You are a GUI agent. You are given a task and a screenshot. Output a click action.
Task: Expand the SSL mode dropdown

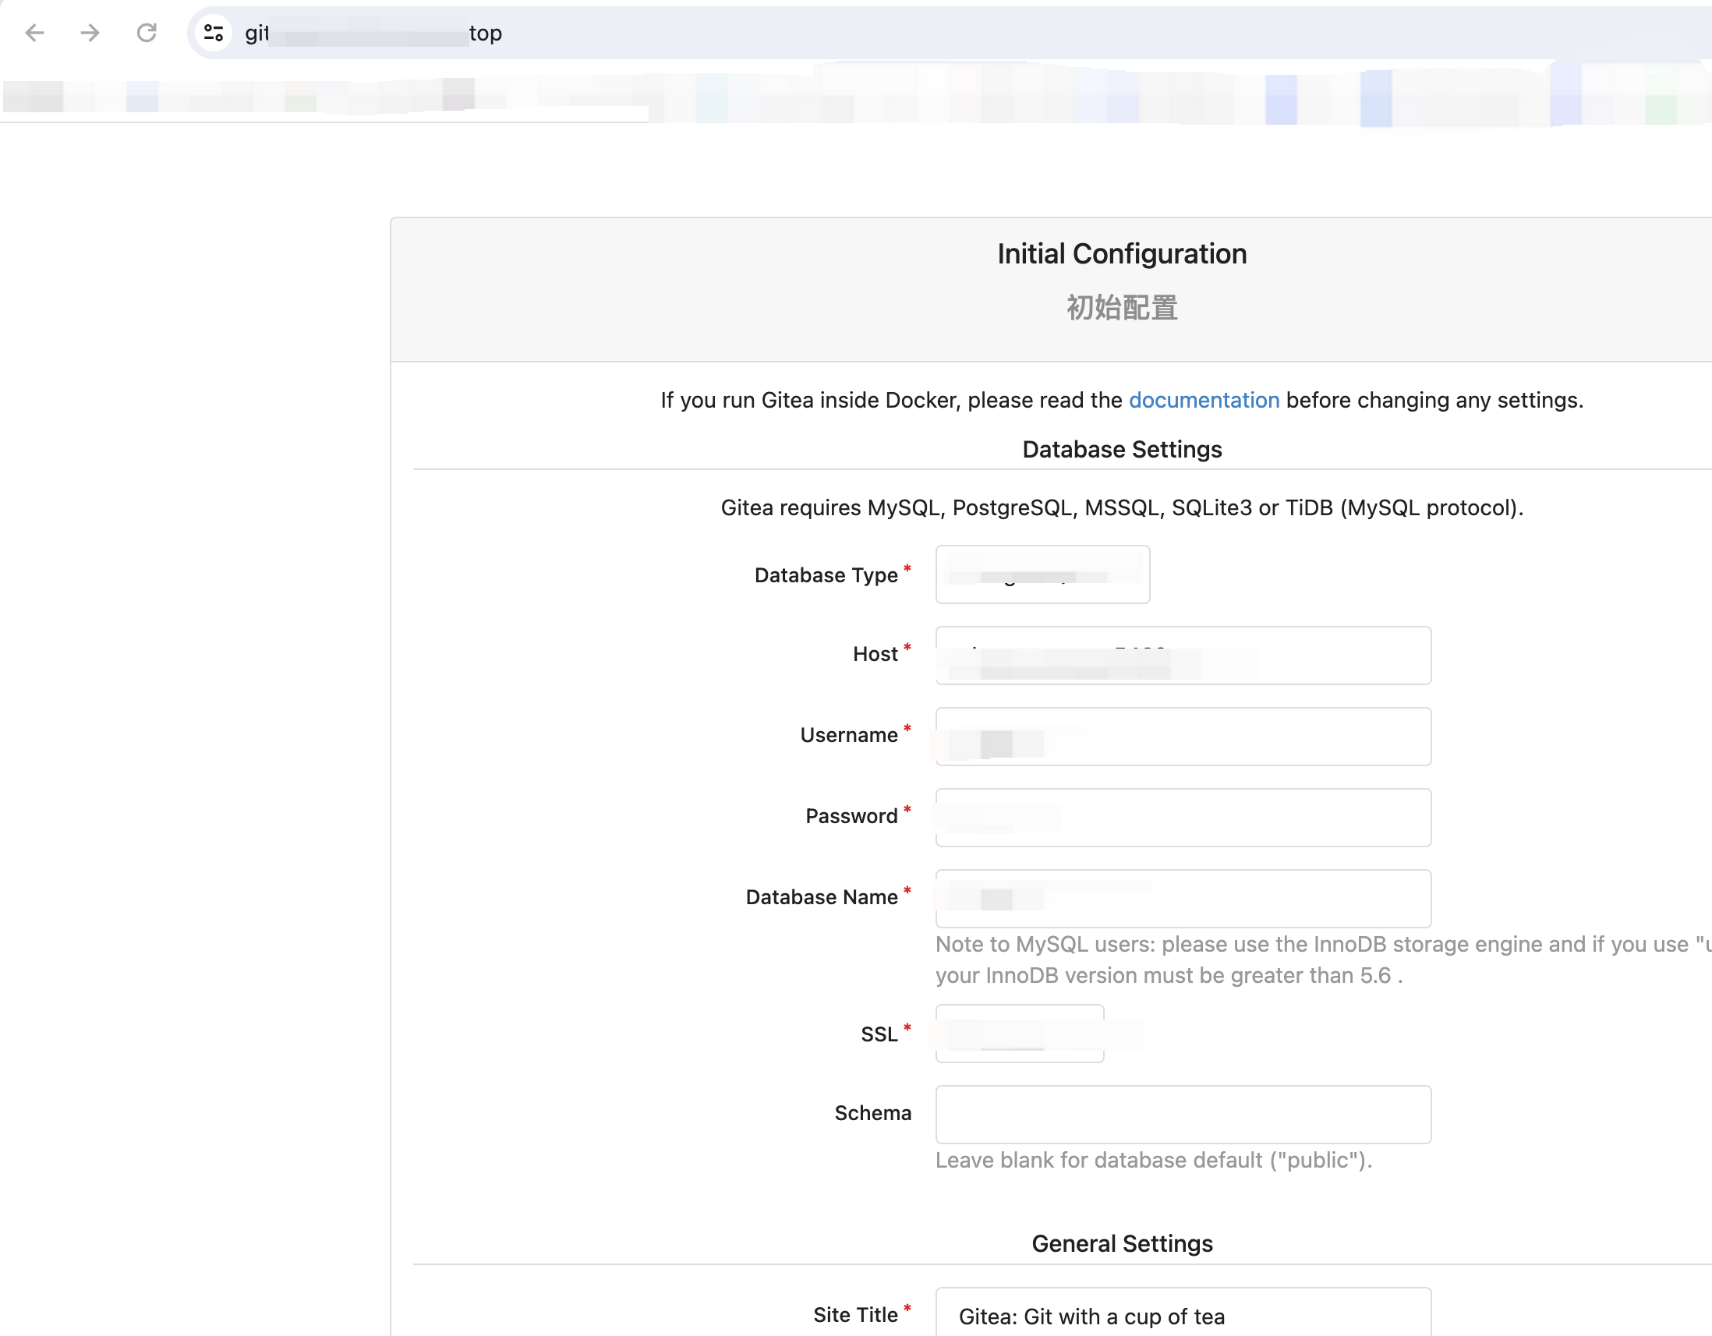pyautogui.click(x=1019, y=1034)
